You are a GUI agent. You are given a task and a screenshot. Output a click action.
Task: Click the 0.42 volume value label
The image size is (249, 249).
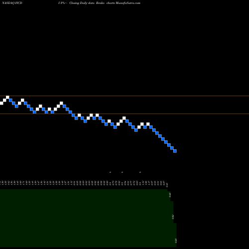pos(170,195)
